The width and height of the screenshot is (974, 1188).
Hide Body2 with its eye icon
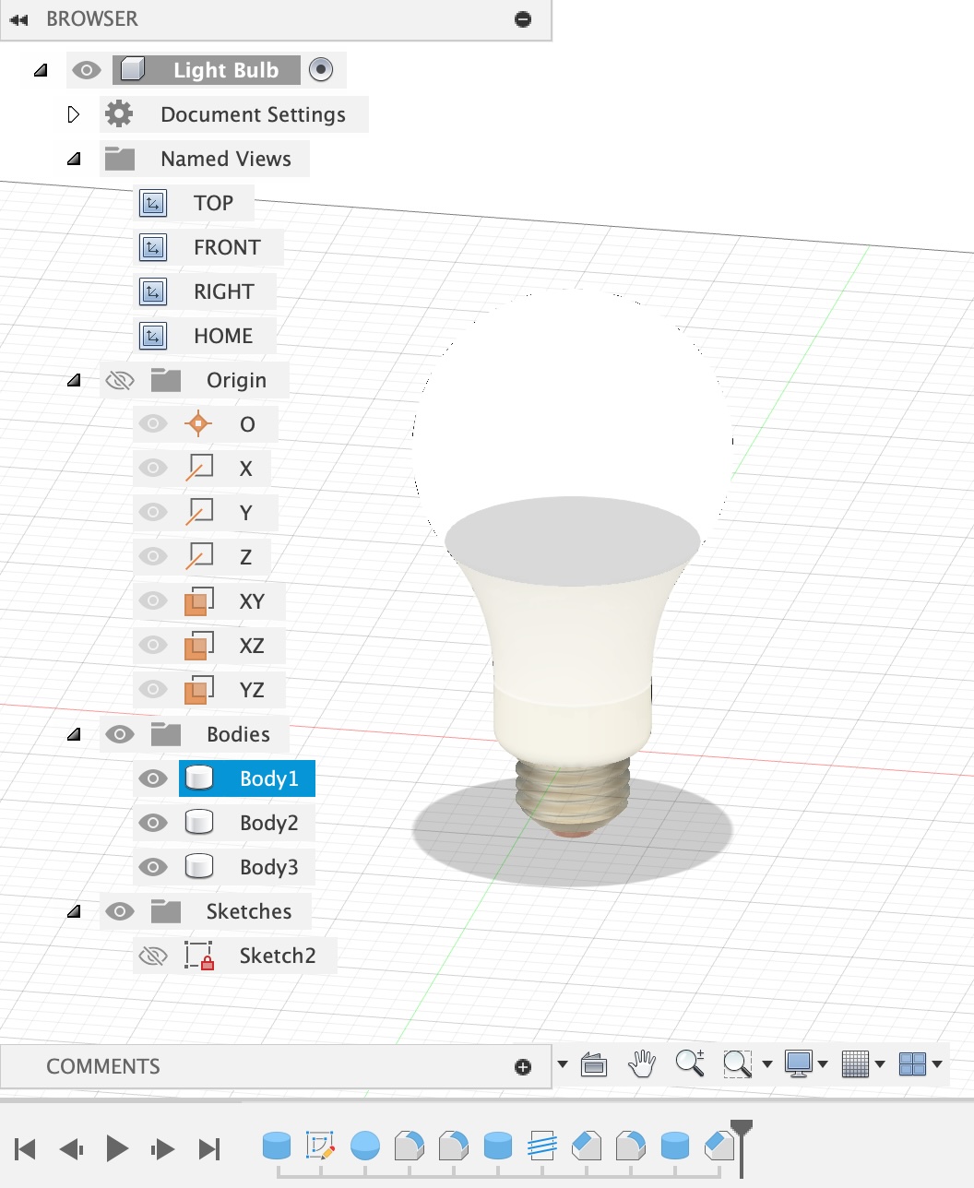[x=153, y=823]
